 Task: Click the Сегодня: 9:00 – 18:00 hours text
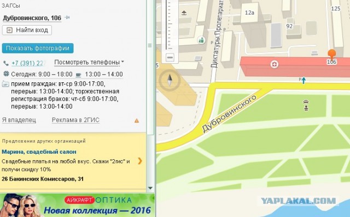click(42, 74)
